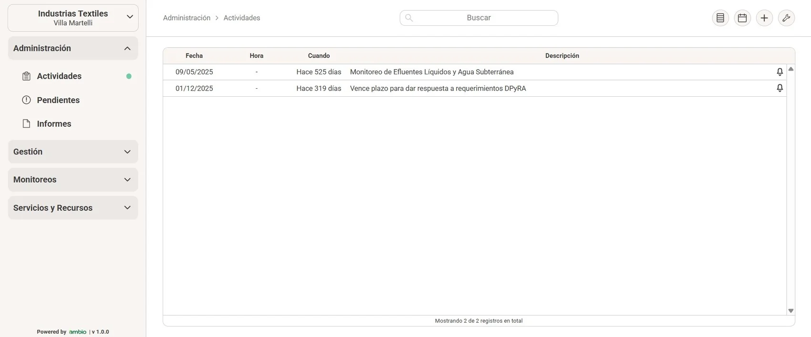Select the date 09/05/2025 cell
Image resolution: width=811 pixels, height=337 pixels.
(194, 72)
